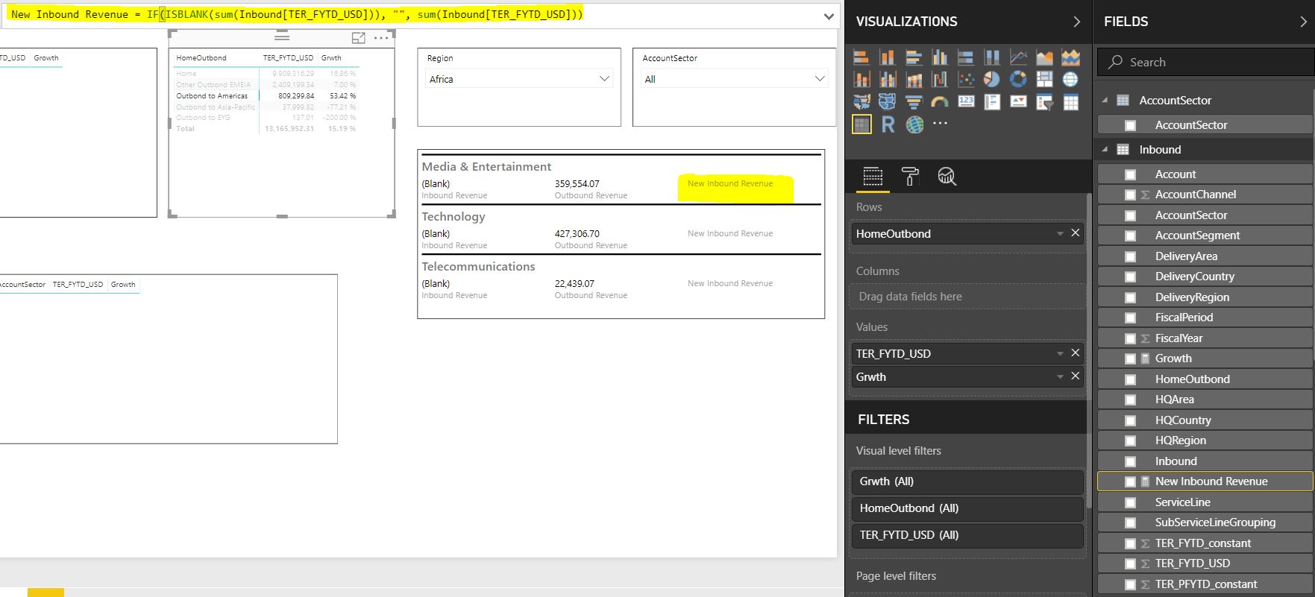
Task: Switch to the Fields well tab
Action: point(873,177)
